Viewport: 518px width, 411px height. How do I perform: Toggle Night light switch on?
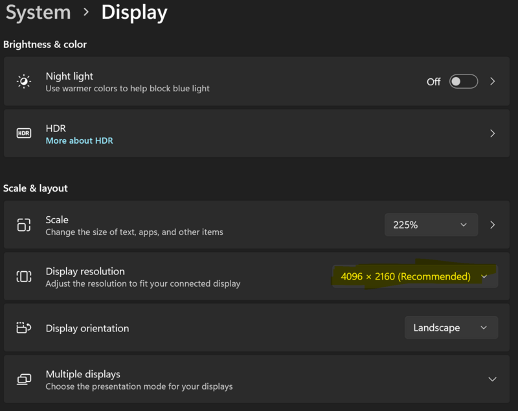(x=464, y=82)
